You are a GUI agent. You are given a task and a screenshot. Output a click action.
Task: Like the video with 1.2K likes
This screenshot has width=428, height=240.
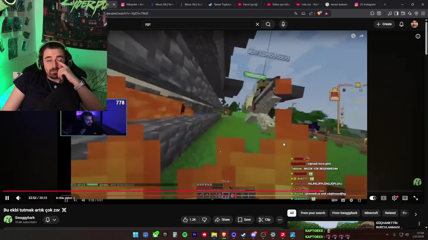(x=189, y=220)
